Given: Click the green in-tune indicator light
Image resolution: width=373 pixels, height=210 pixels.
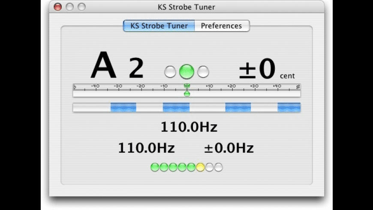Looking at the screenshot, I should click(186, 72).
